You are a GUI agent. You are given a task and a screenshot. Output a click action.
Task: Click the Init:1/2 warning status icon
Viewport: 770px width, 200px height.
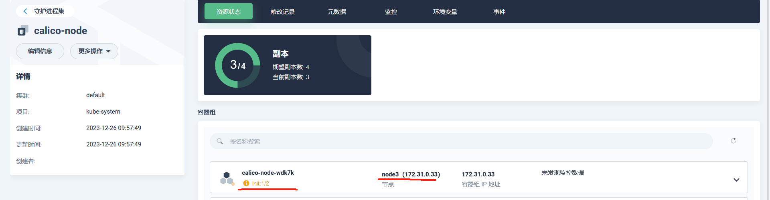pos(246,183)
